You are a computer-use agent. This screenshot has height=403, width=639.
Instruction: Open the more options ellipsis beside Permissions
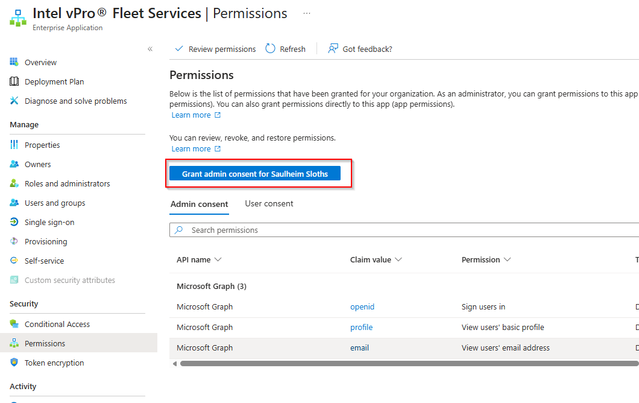[x=307, y=13]
